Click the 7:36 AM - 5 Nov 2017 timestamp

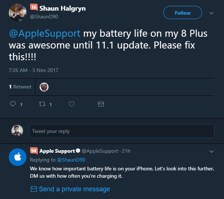[33, 70]
